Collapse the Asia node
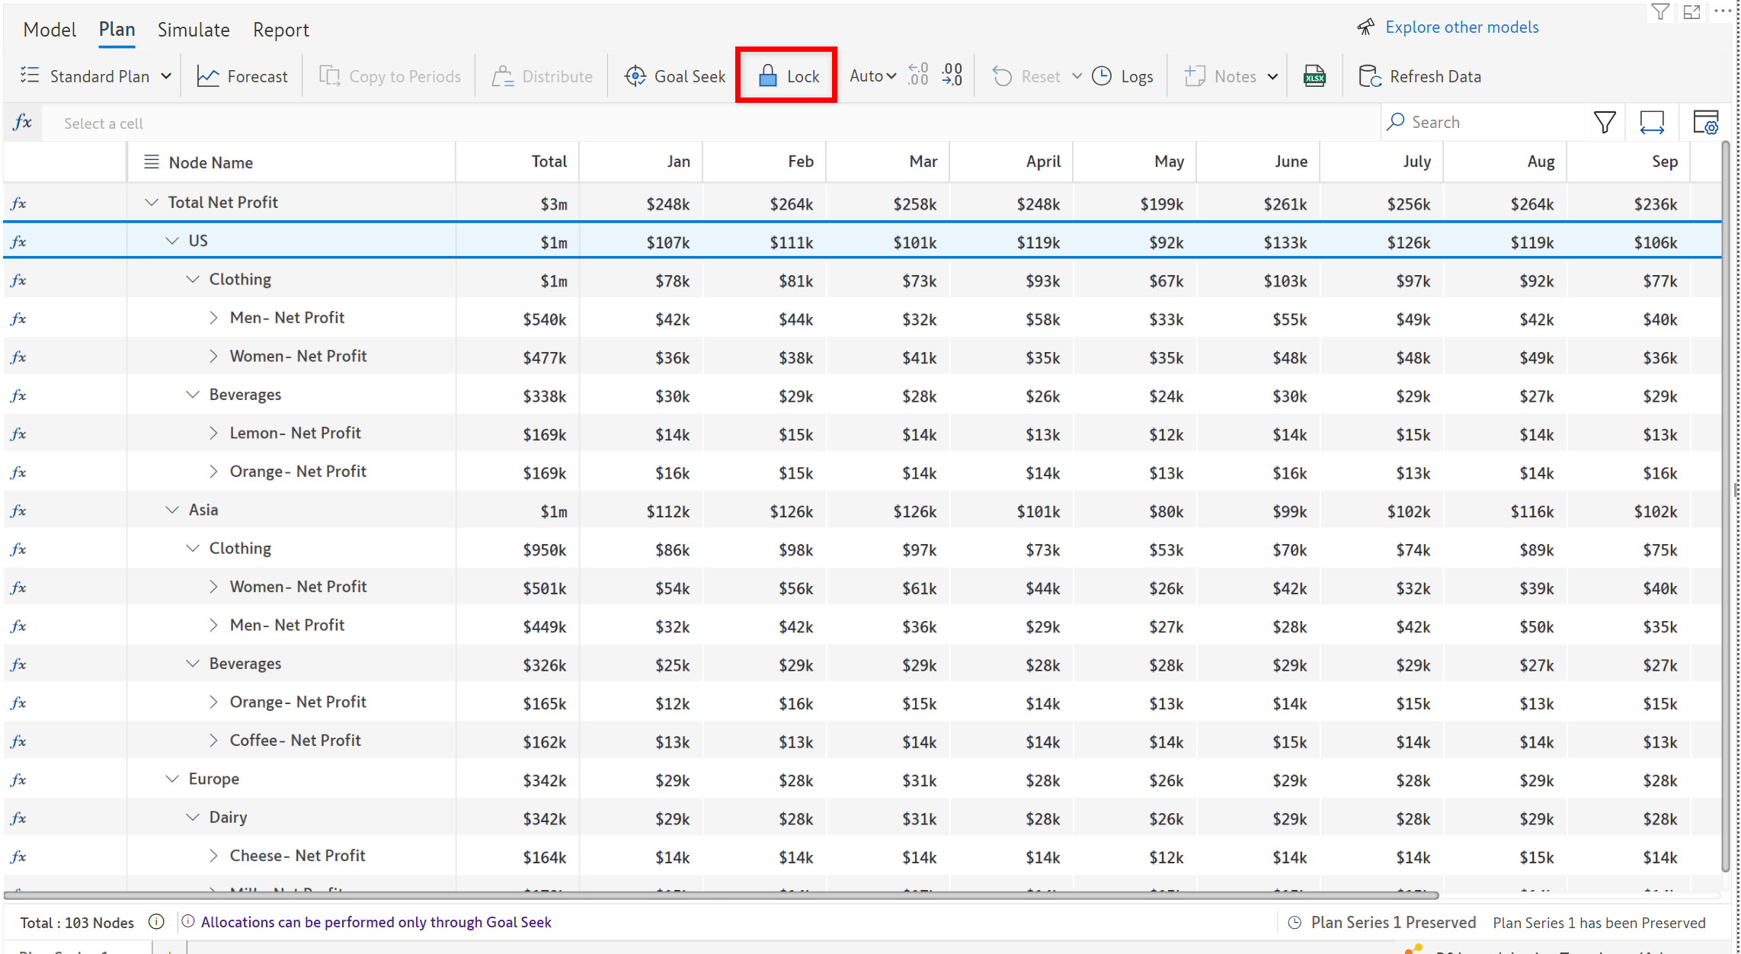Image resolution: width=1741 pixels, height=954 pixels. tap(172, 510)
